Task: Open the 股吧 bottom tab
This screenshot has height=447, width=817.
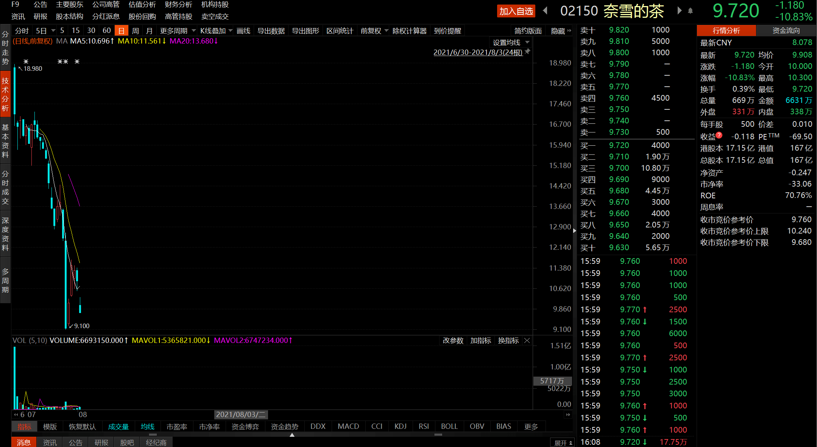Action: (x=127, y=442)
